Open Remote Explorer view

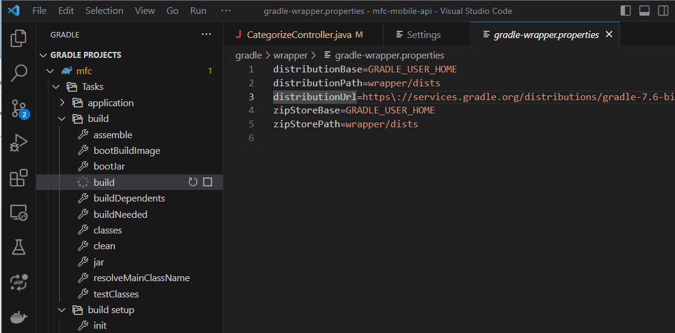tap(18, 213)
